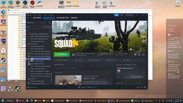Image resolution: width=183 pixels, height=103 pixels.
Task: Click add a game button
Action: (32, 87)
